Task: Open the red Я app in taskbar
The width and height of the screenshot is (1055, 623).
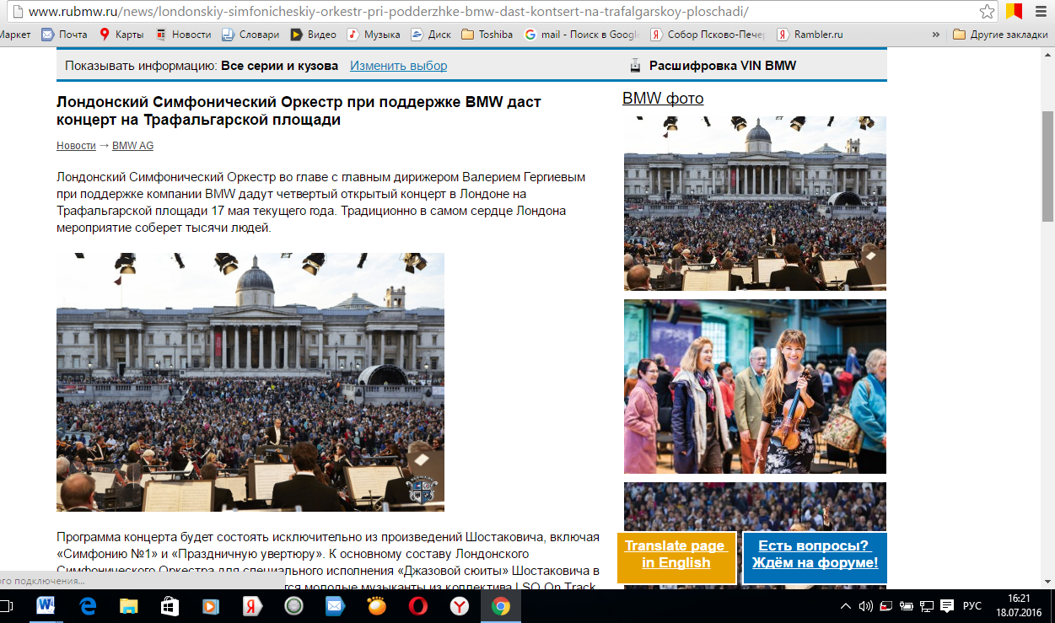Action: (253, 606)
